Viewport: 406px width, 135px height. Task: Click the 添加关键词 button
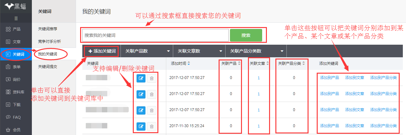point(102,51)
